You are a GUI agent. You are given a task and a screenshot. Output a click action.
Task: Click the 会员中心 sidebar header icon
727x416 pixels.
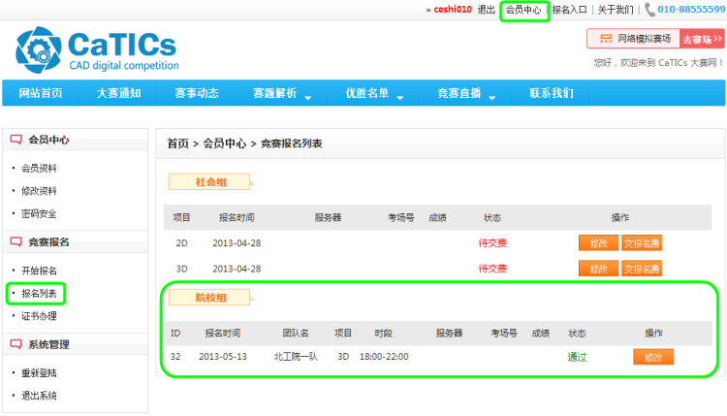point(16,140)
